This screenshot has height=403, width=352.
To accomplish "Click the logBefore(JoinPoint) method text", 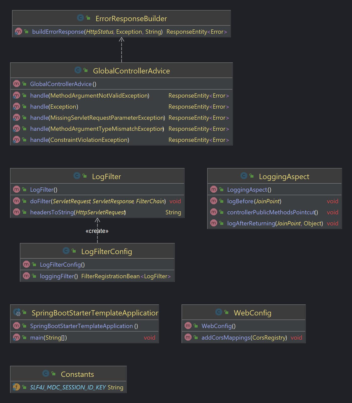I will (254, 201).
